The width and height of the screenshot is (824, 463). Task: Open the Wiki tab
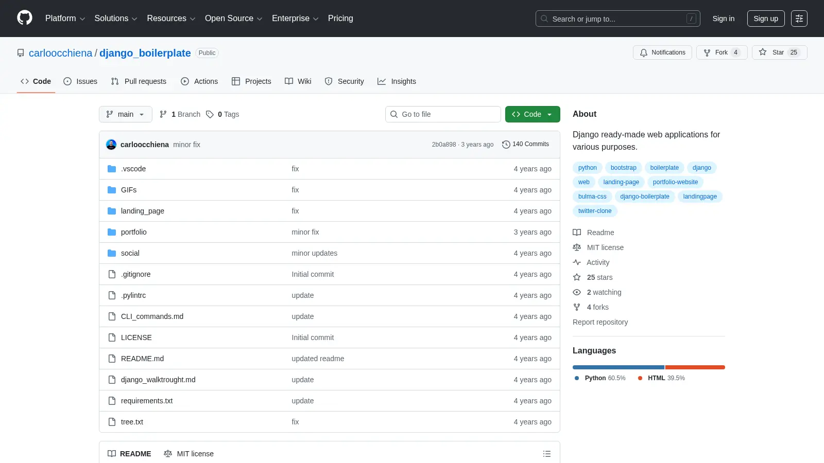[x=298, y=81]
